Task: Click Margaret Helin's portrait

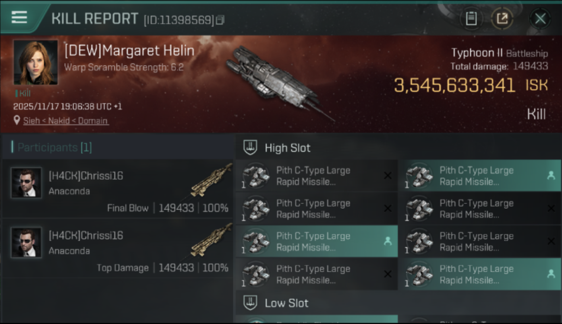Action: tap(35, 62)
